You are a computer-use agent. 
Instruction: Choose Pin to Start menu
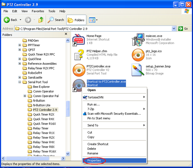[x=114, y=118]
